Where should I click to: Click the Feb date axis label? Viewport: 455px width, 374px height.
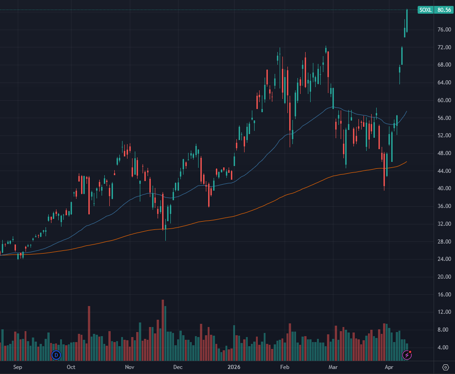tap(285, 367)
